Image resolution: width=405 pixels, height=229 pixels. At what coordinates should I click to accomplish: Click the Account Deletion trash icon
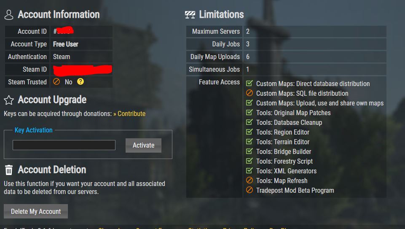click(8, 170)
